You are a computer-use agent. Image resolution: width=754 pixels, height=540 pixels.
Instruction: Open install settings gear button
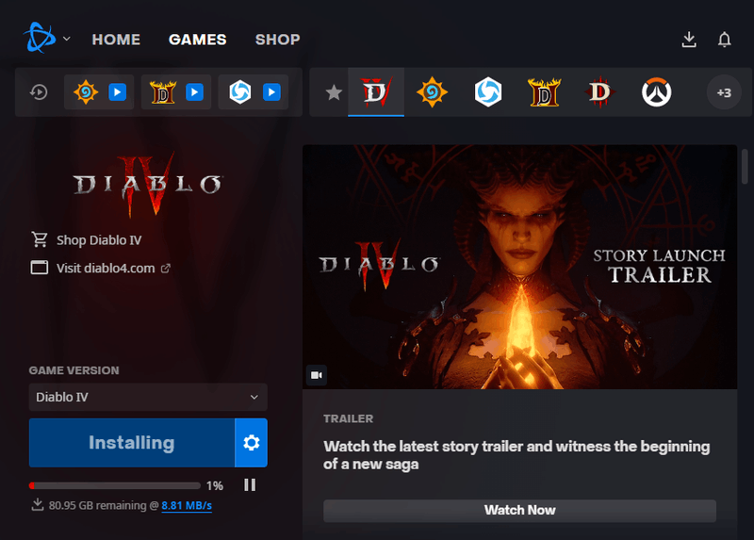pyautogui.click(x=251, y=442)
